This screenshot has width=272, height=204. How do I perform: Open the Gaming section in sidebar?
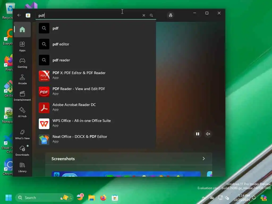[22, 63]
